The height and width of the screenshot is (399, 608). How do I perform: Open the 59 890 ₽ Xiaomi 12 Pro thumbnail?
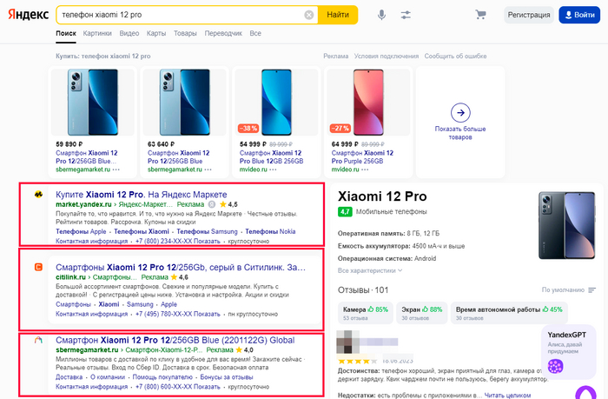tap(93, 103)
